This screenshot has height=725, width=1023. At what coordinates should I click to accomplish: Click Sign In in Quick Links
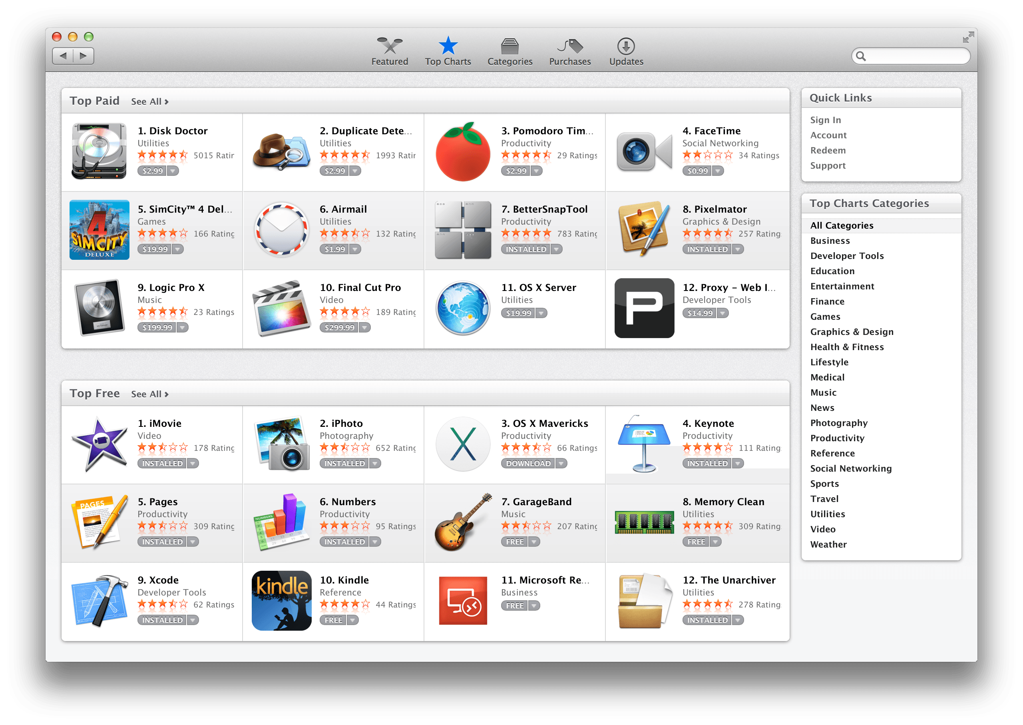[x=825, y=120]
